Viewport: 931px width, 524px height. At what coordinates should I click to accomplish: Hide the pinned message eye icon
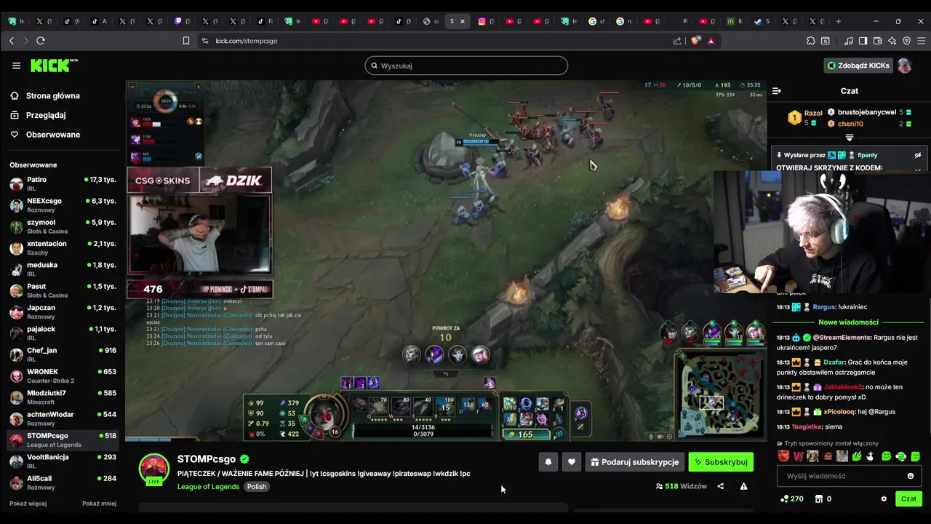tap(917, 155)
